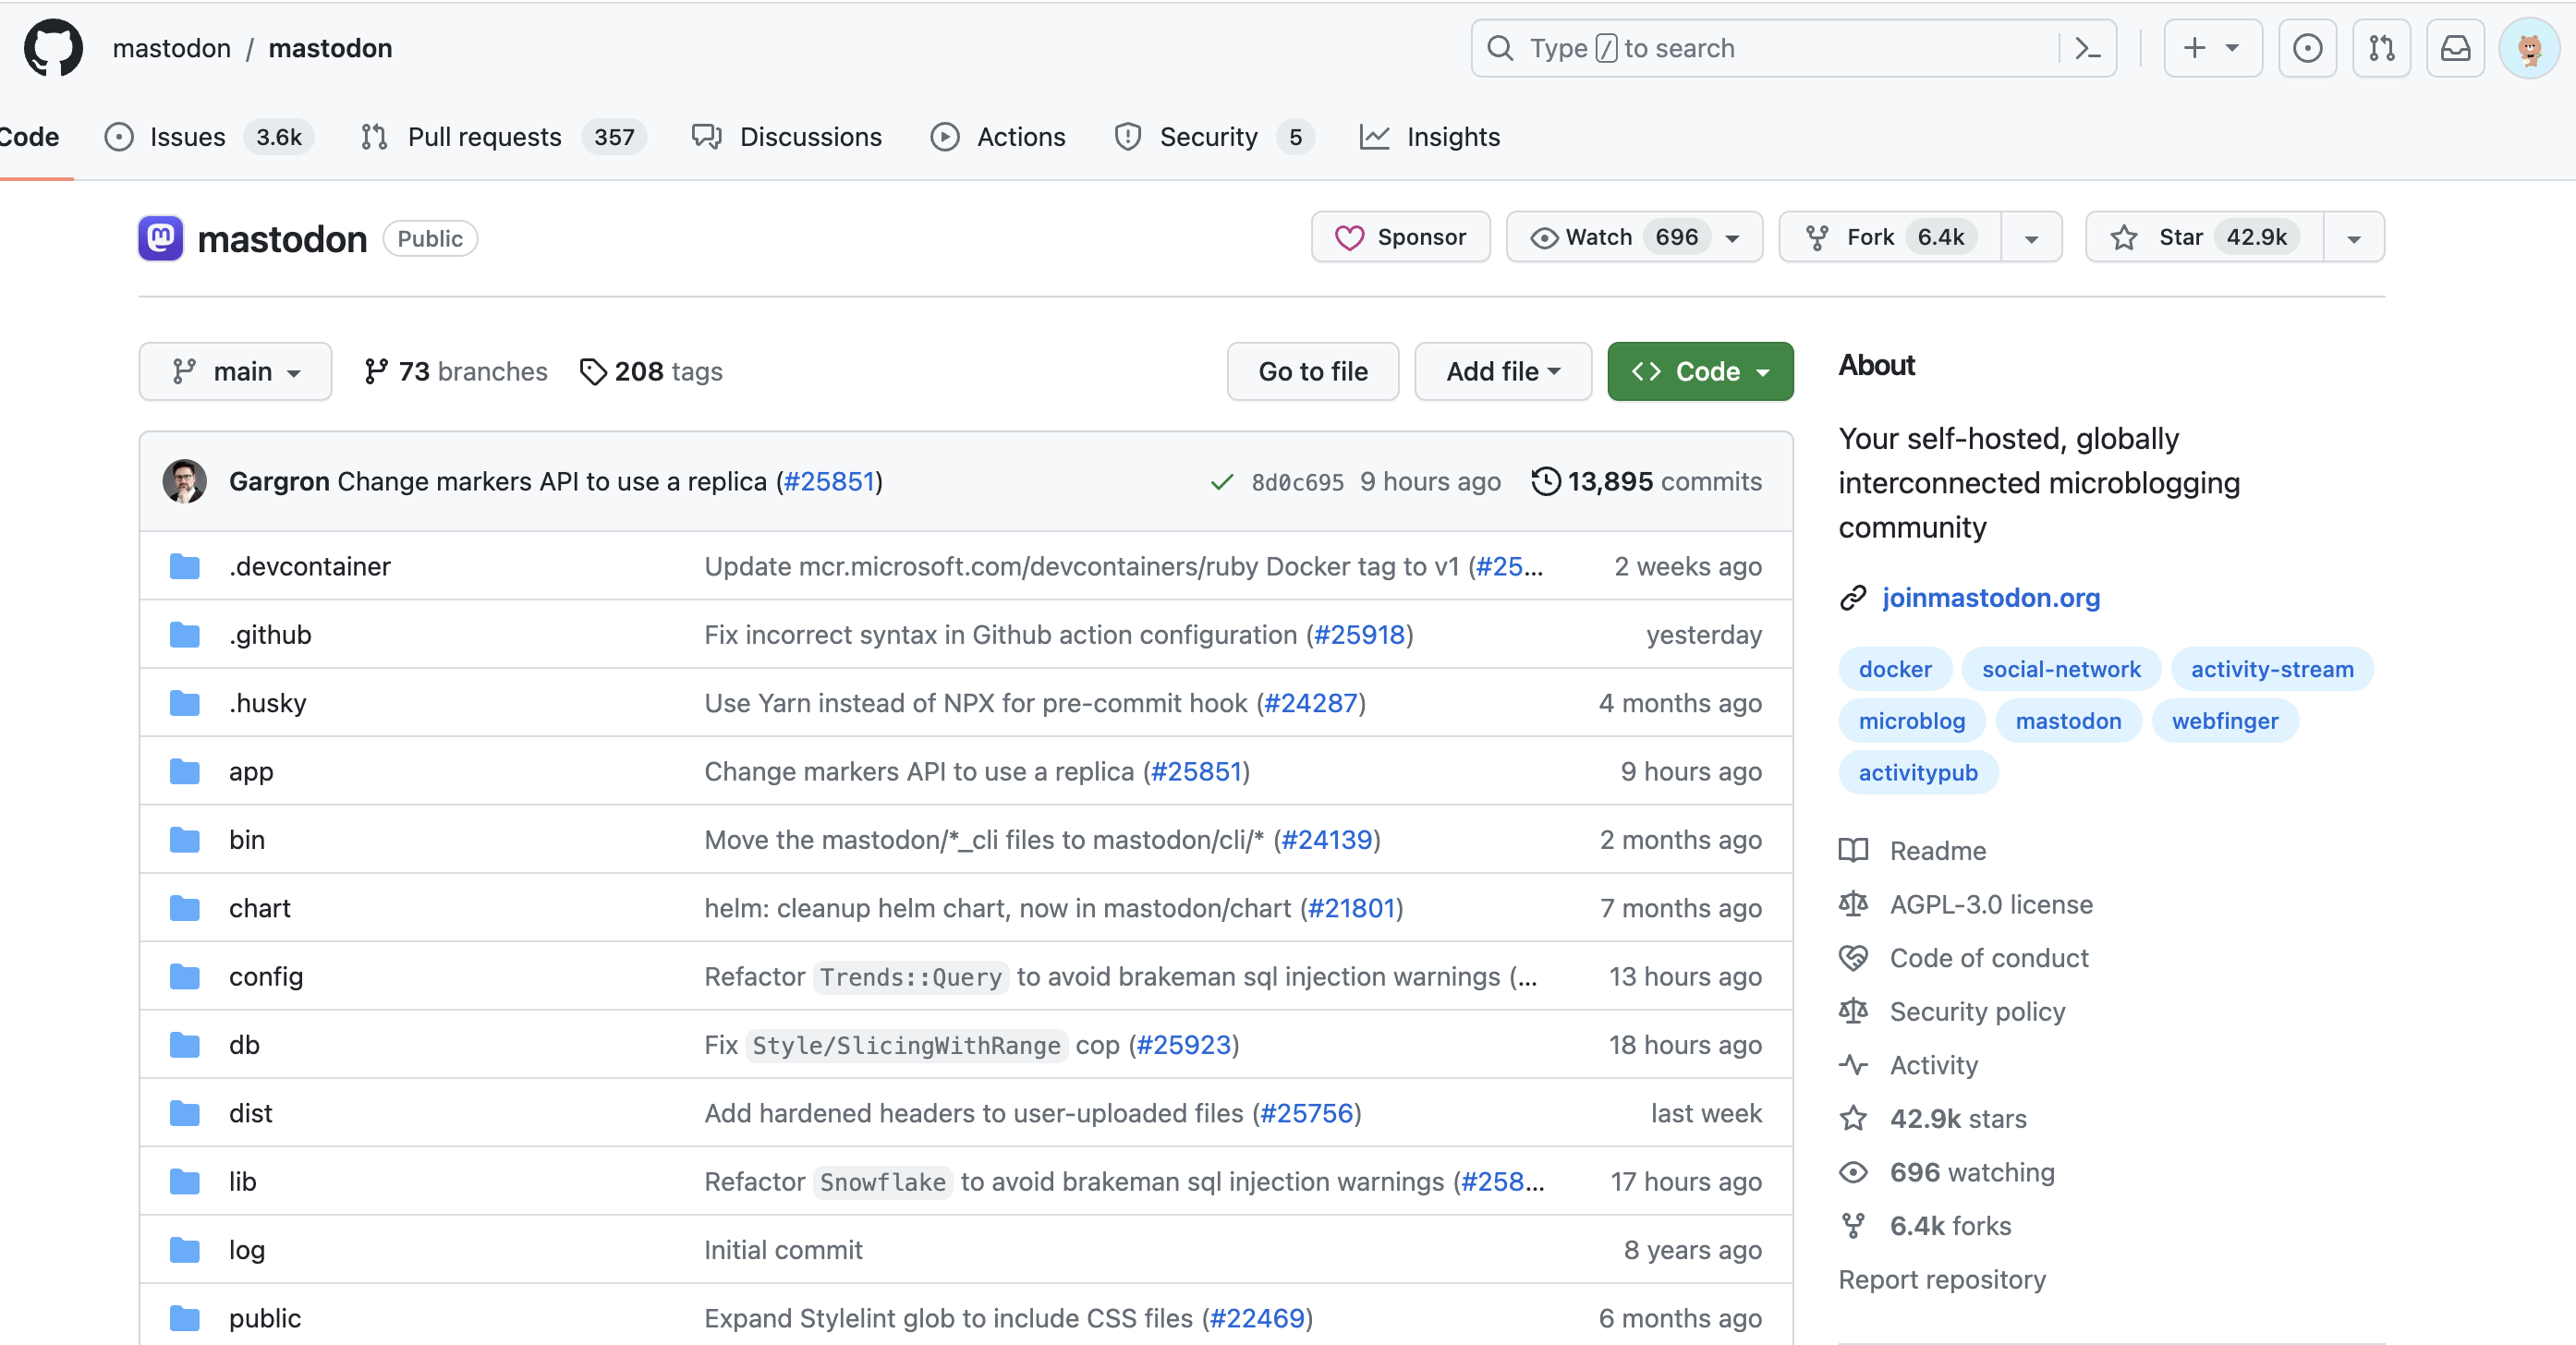Viewport: 2576px width, 1345px height.
Task: Click the .github folder icon
Action: (185, 634)
